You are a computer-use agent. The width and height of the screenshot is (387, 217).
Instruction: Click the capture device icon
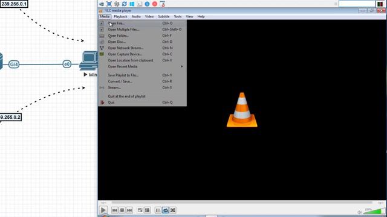pos(102,54)
